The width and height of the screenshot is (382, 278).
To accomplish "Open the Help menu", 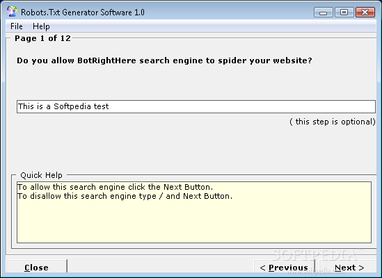I will (x=41, y=26).
